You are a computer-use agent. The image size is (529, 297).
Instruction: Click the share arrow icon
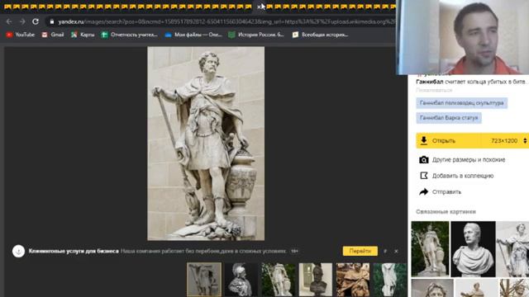point(424,192)
